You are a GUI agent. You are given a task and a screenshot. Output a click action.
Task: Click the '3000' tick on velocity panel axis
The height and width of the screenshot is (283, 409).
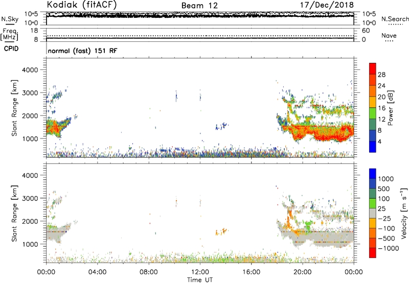point(30,198)
